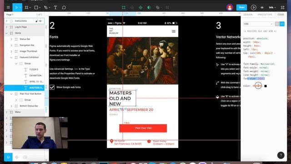The height and width of the screenshot is (164, 291).
Task: Click the red Plan Your Visit button
Action: click(143, 128)
